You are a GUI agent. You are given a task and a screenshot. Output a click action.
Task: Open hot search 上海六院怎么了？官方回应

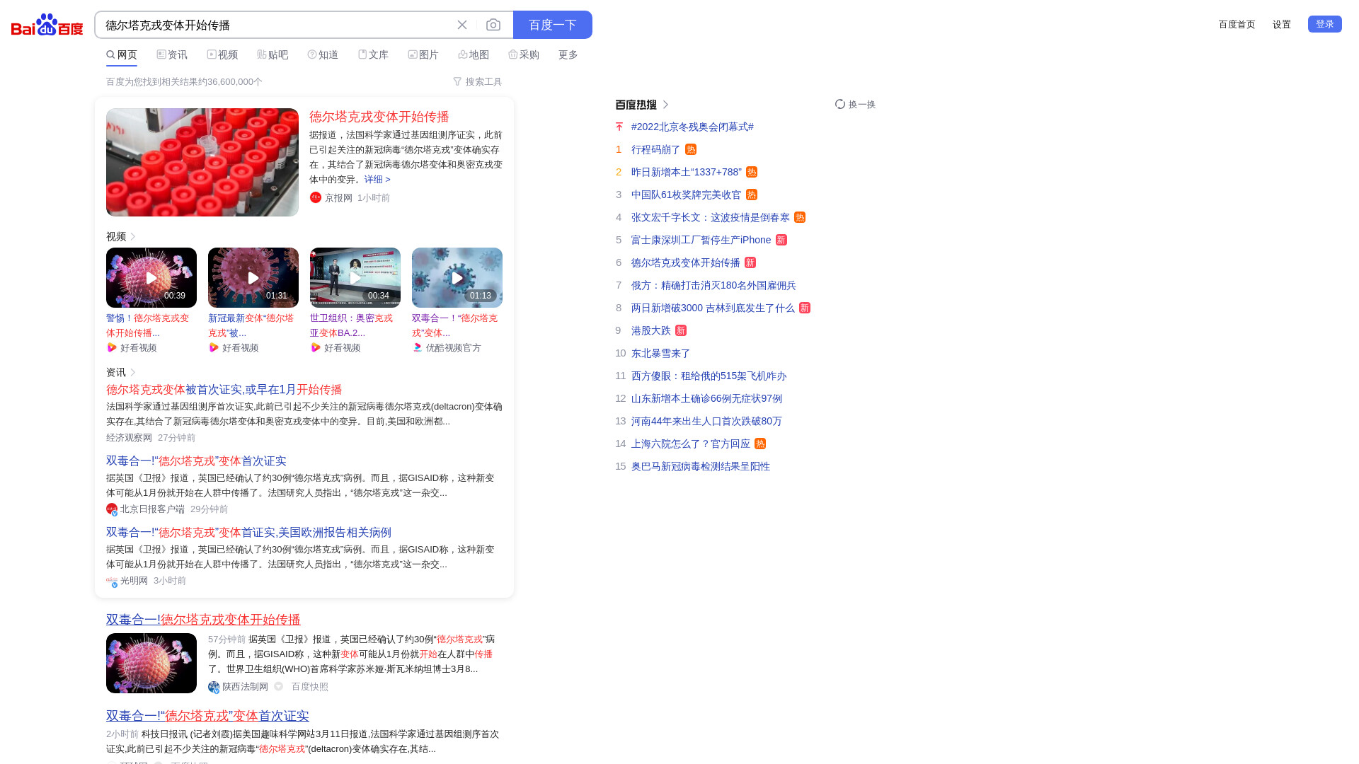click(x=691, y=444)
